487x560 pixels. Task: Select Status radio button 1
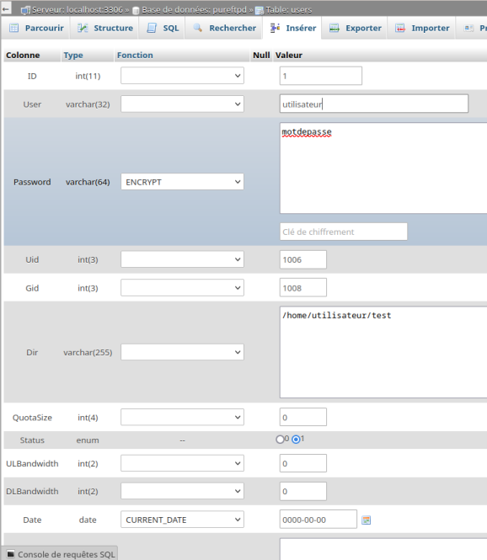296,440
